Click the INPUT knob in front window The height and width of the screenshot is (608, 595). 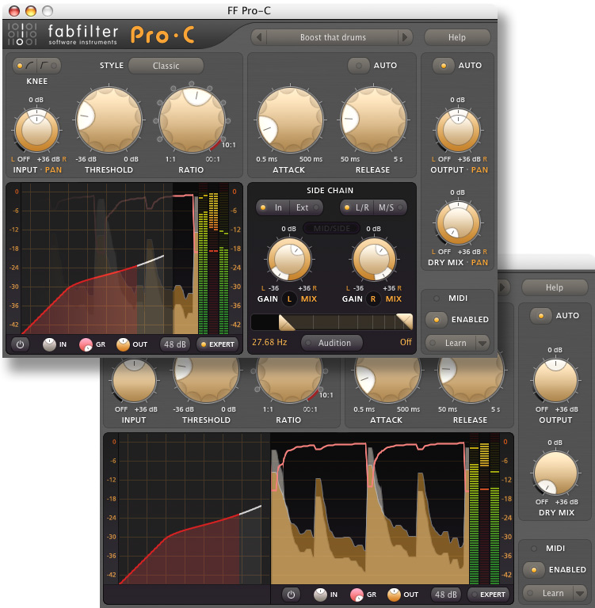(36, 131)
